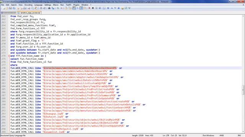Click the Redo toolbar icon
This screenshot has width=245, height=137.
[44, 8]
